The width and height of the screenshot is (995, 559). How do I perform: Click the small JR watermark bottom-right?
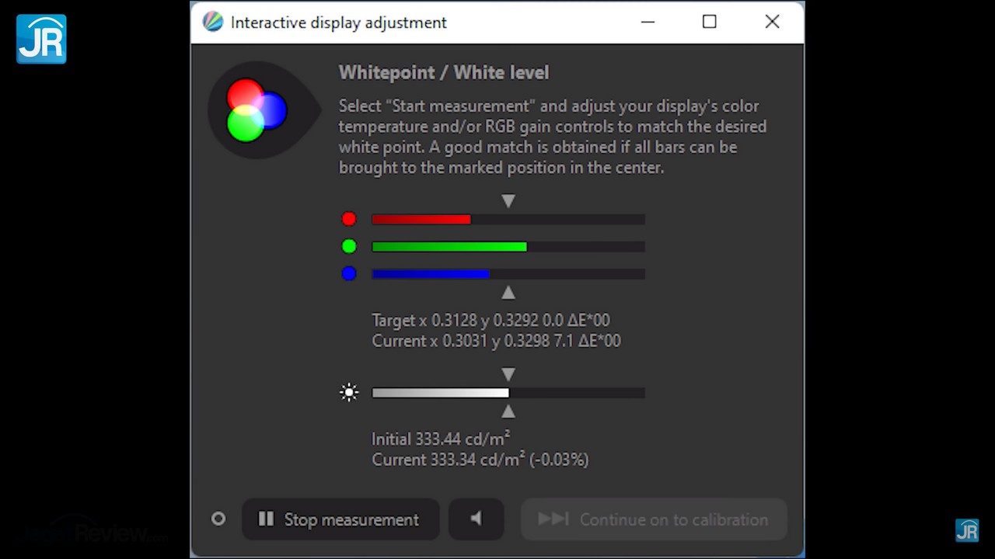967,530
